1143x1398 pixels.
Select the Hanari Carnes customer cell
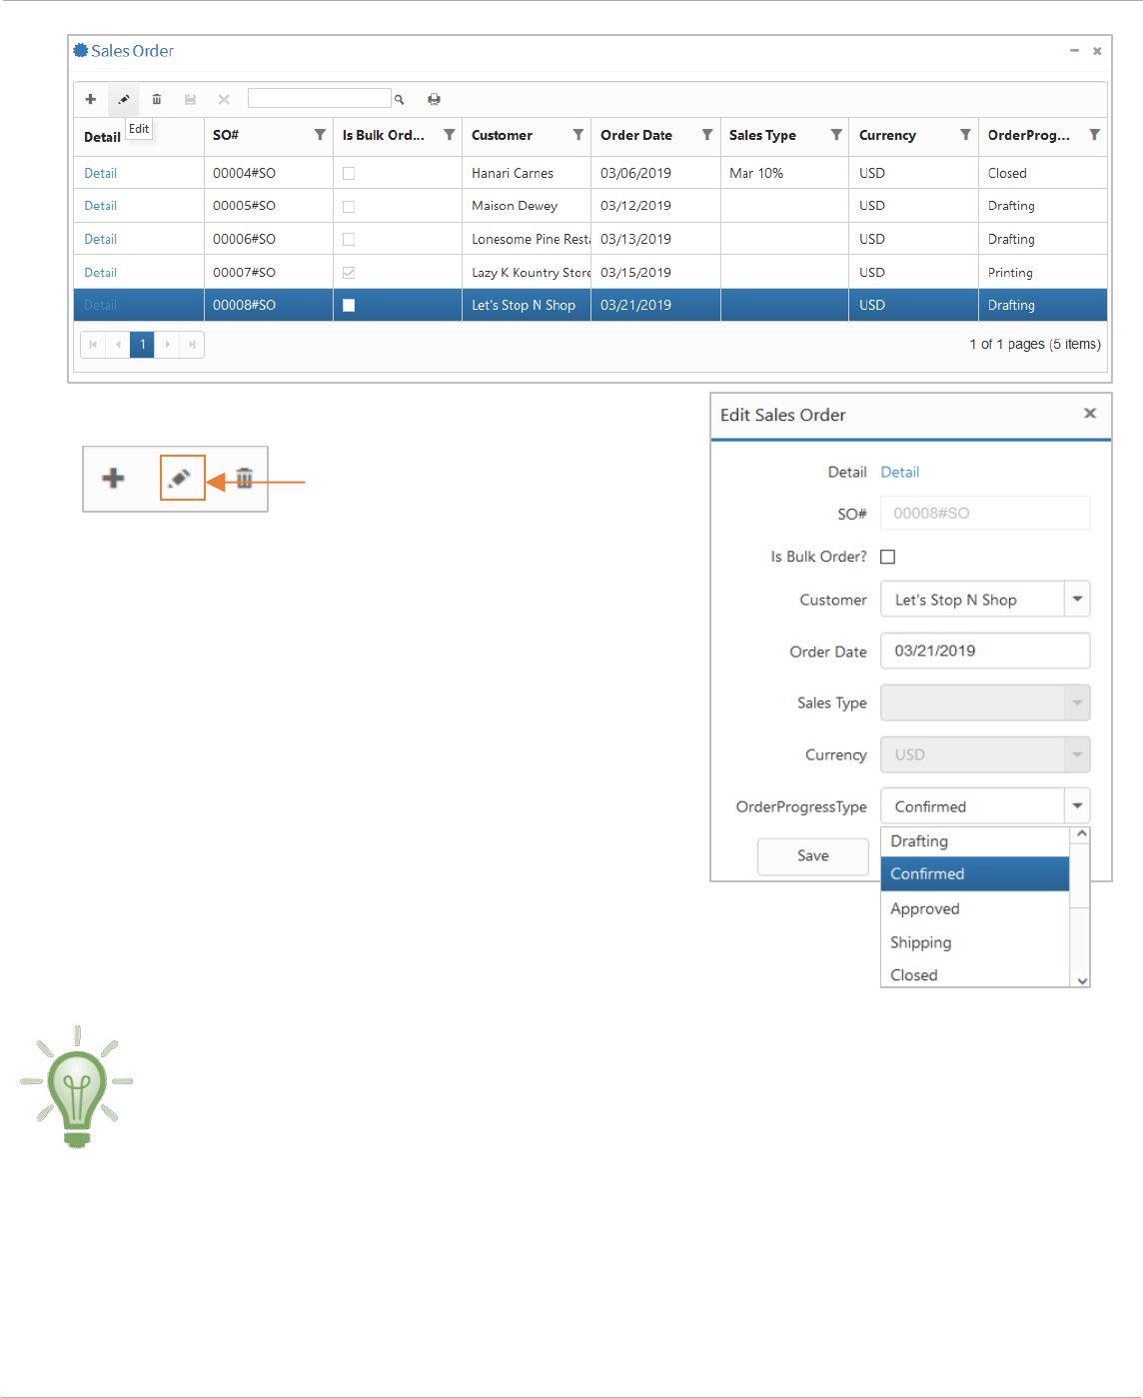(x=527, y=173)
